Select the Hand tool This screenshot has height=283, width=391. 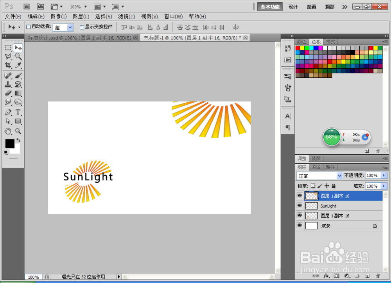[8, 131]
